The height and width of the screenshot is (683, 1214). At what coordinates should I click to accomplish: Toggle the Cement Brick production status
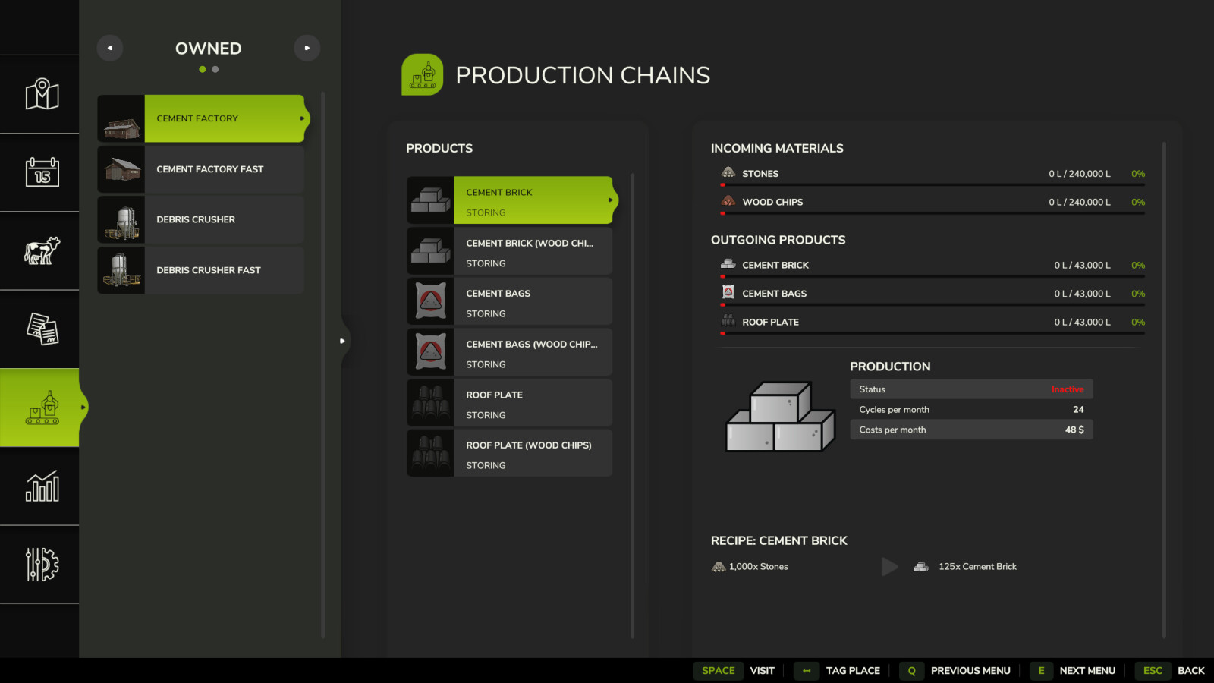[x=970, y=389]
